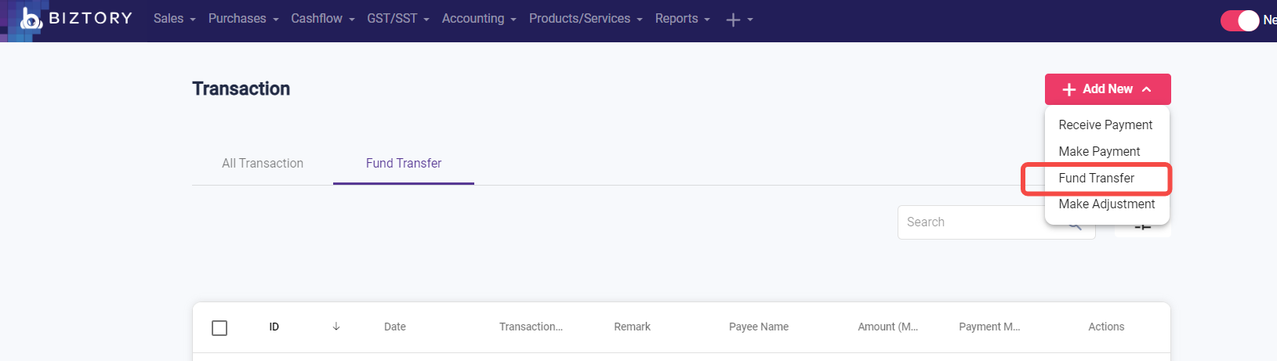
Task: Select Make Payment from the menu
Action: (1099, 152)
